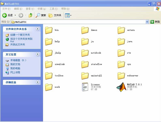This screenshot has height=122, width=161.
Task: Go up one folder level
Action: pyautogui.click(x=30, y=15)
